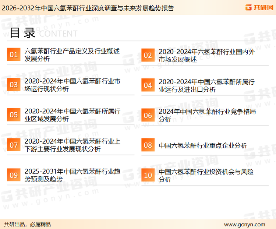The height and width of the screenshot is (229, 276).
Task: Open chapter 2025-2031年中国六氢苯酐行业趋势预测及趋势
Action: 72,175
